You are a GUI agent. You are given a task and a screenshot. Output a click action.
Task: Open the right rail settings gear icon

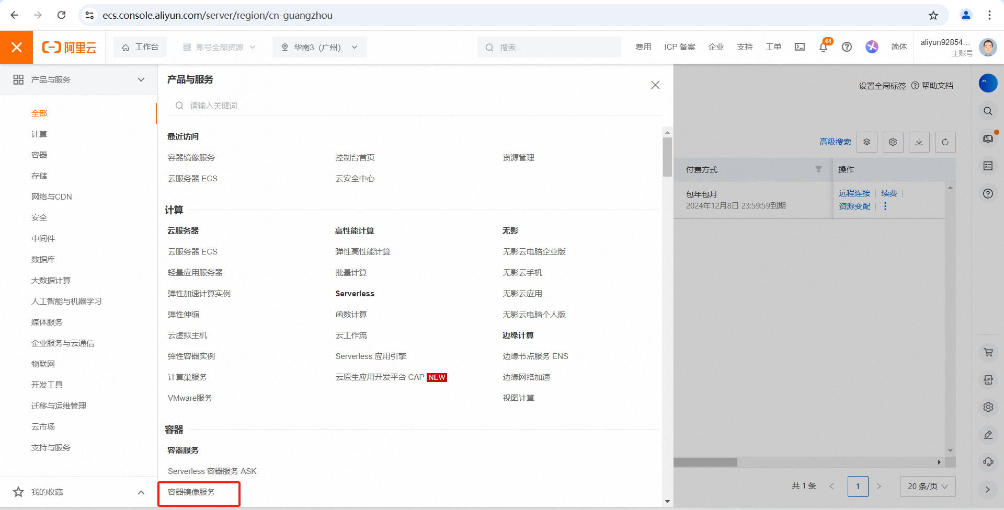(988, 407)
